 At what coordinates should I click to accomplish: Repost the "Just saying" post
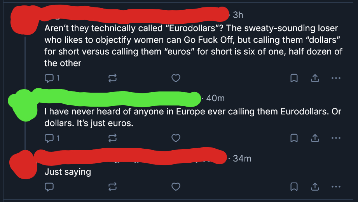(112, 187)
